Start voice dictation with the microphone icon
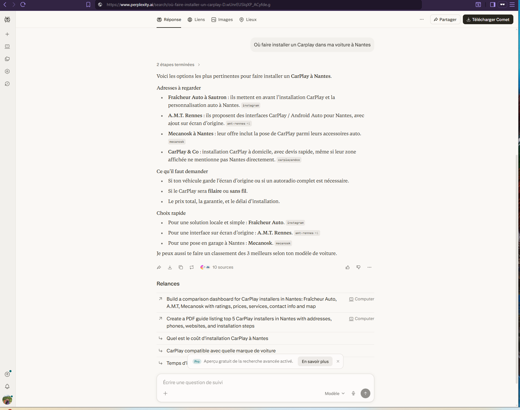The width and height of the screenshot is (520, 410). [x=353, y=393]
